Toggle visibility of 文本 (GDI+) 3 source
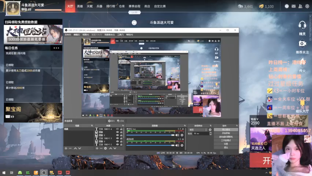 coord(117,138)
